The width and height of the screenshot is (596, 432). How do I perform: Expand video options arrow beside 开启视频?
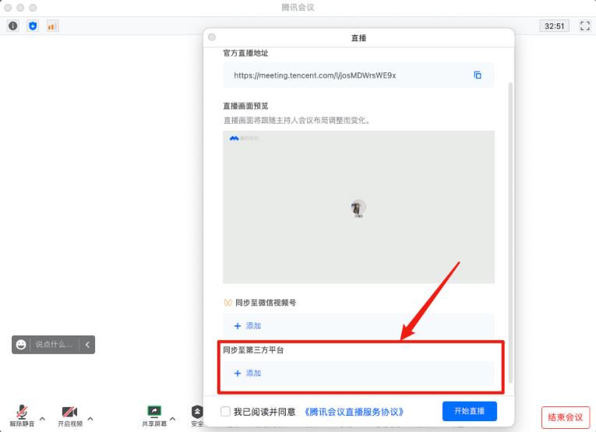[90, 419]
